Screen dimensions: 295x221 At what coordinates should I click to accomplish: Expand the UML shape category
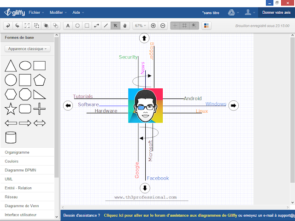point(27,179)
